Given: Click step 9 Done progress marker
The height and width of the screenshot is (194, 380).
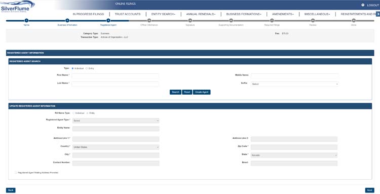Looking at the screenshot, I should [x=354, y=21].
